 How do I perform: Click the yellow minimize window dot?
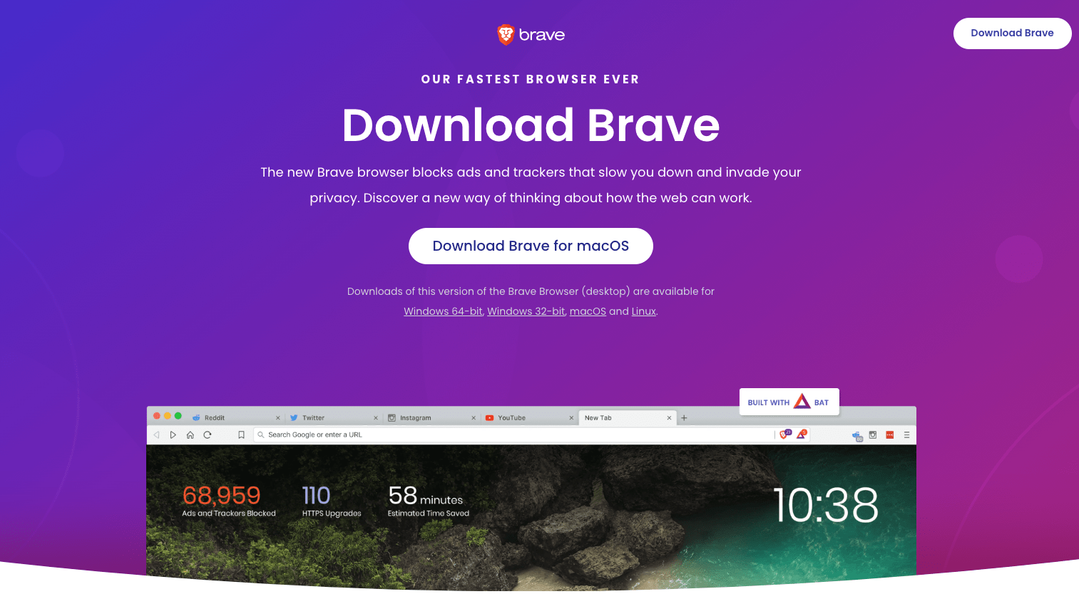(168, 416)
